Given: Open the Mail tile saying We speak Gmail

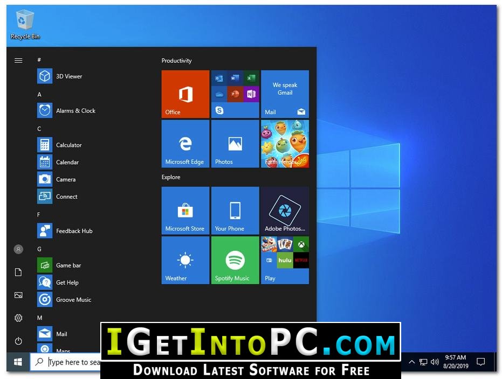Looking at the screenshot, I should tap(285, 94).
